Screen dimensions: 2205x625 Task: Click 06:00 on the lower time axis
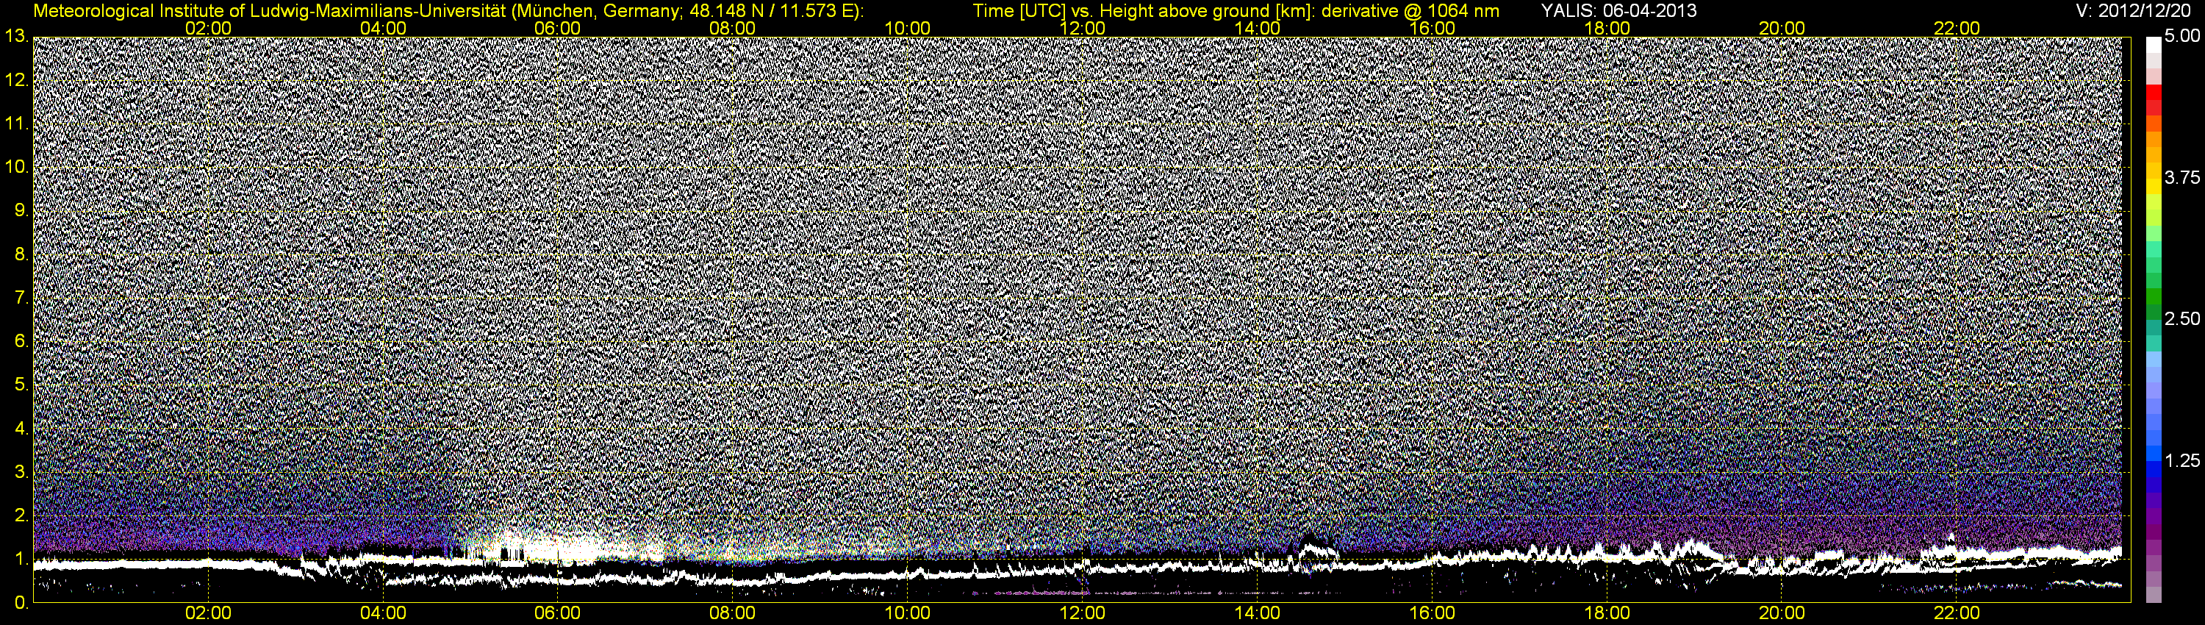[x=557, y=614]
